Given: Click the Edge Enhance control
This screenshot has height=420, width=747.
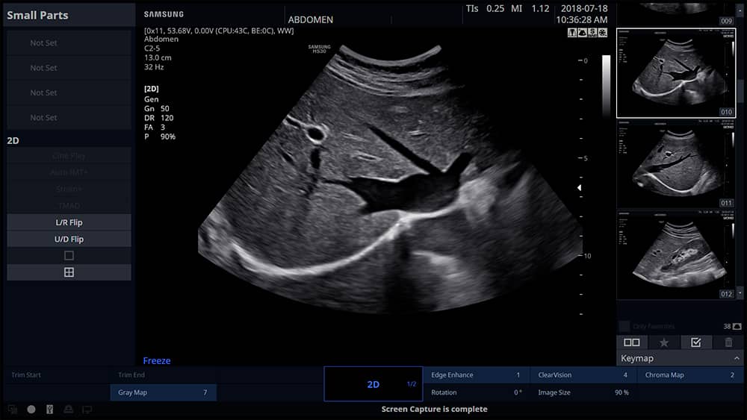Looking at the screenshot, I should [476, 375].
